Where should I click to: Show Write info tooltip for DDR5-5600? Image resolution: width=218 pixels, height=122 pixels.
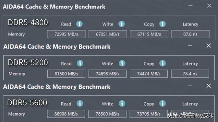pos(122,104)
